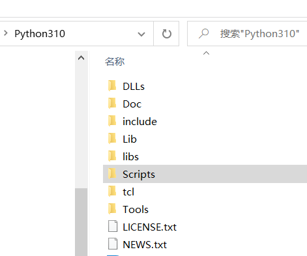
Task: Select the DLLs folder name
Action: (134, 87)
